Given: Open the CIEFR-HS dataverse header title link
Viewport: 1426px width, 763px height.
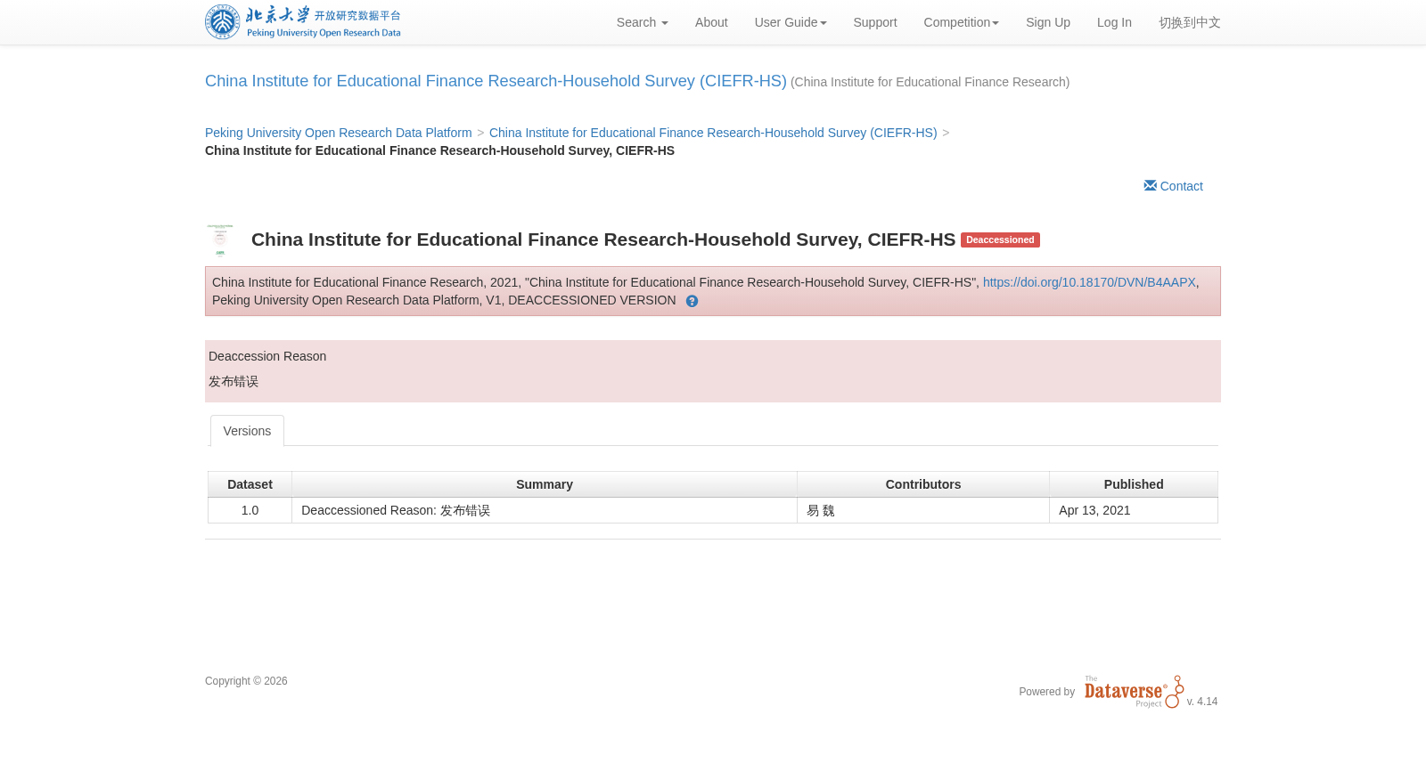Looking at the screenshot, I should point(496,81).
